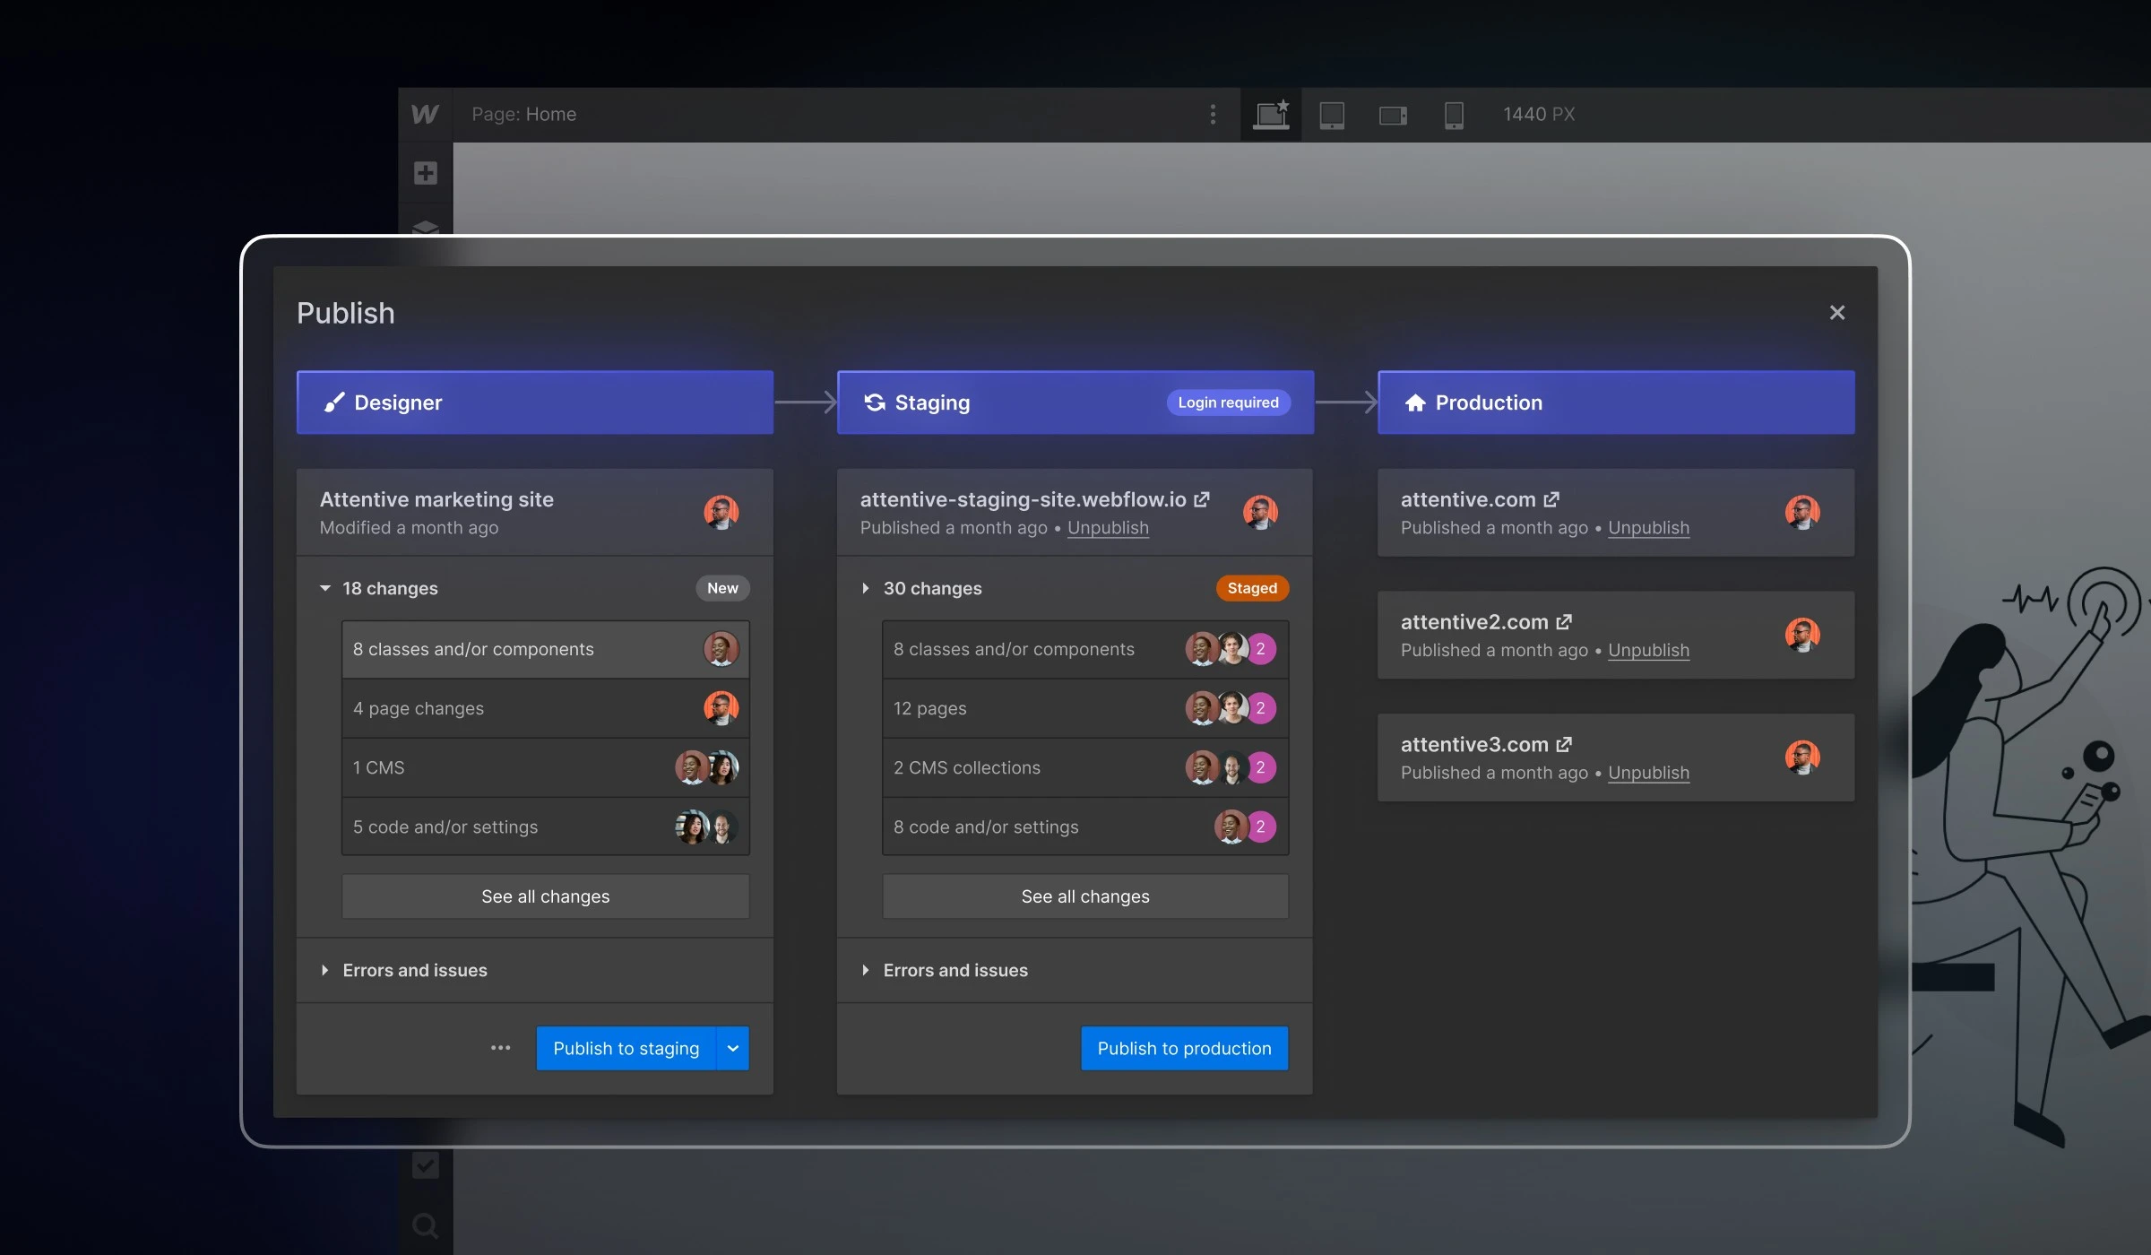Image resolution: width=2151 pixels, height=1255 pixels.
Task: Open the Navigator layers icon in left sidebar
Action: (x=426, y=230)
